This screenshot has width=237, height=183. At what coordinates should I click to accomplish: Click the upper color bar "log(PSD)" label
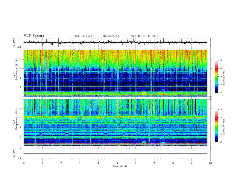coord(224,78)
